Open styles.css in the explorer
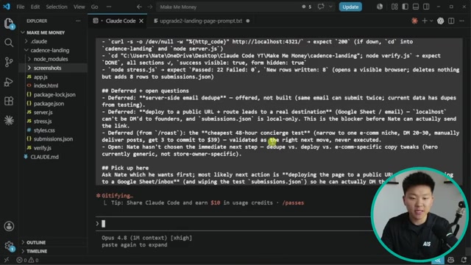471x265 pixels. [44, 130]
